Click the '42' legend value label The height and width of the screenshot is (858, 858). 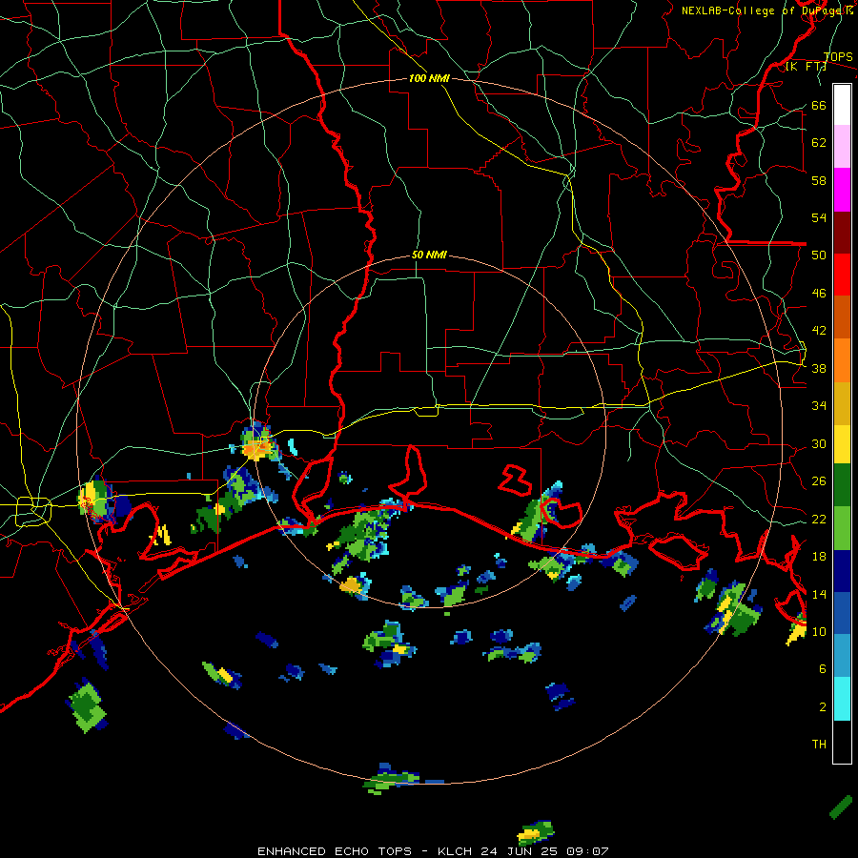(x=819, y=331)
